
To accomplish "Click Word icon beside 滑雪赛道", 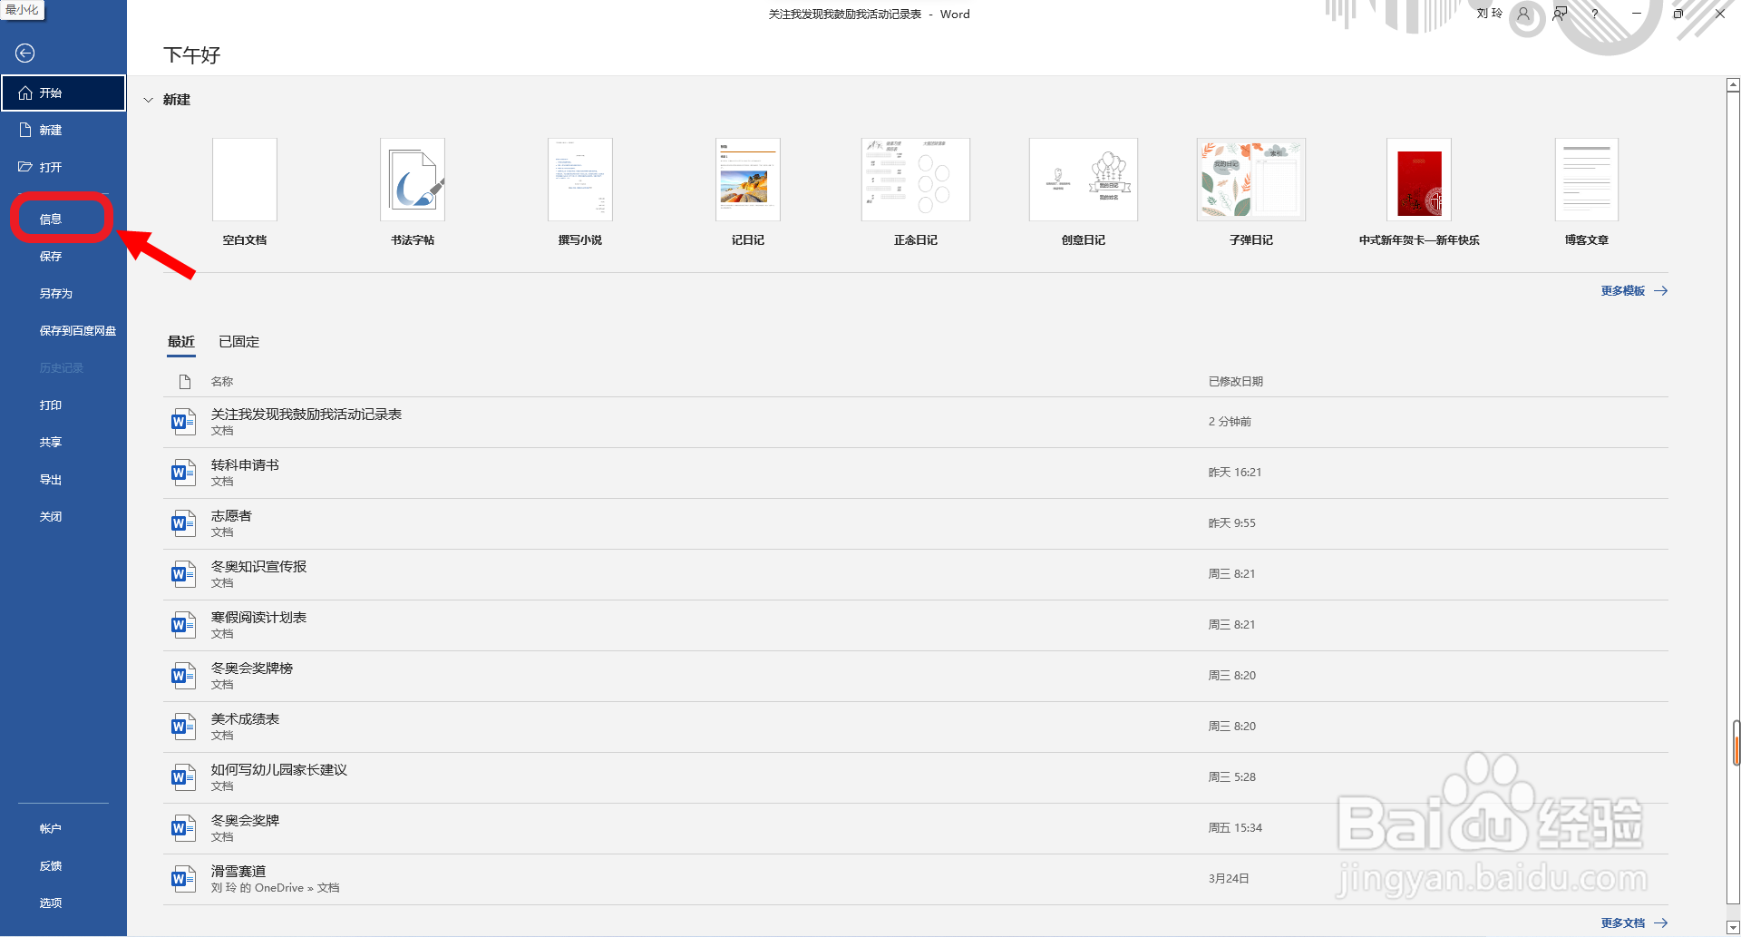I will [184, 879].
